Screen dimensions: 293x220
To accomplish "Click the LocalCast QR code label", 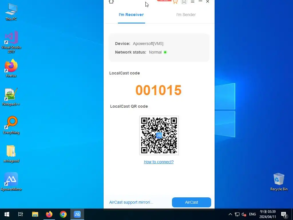I will pyautogui.click(x=129, y=106).
